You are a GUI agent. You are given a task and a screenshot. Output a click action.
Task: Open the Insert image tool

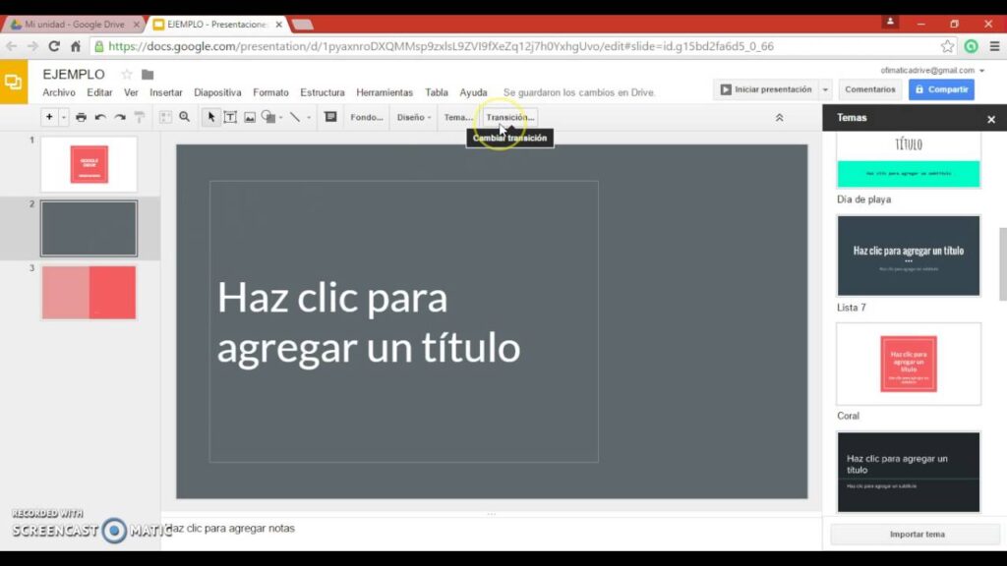pos(250,117)
